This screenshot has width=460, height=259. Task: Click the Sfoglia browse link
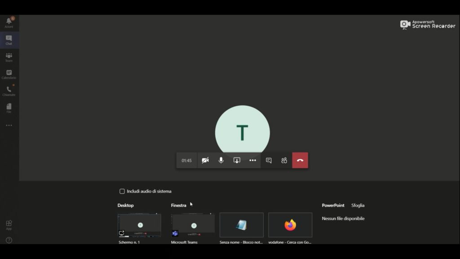point(358,205)
